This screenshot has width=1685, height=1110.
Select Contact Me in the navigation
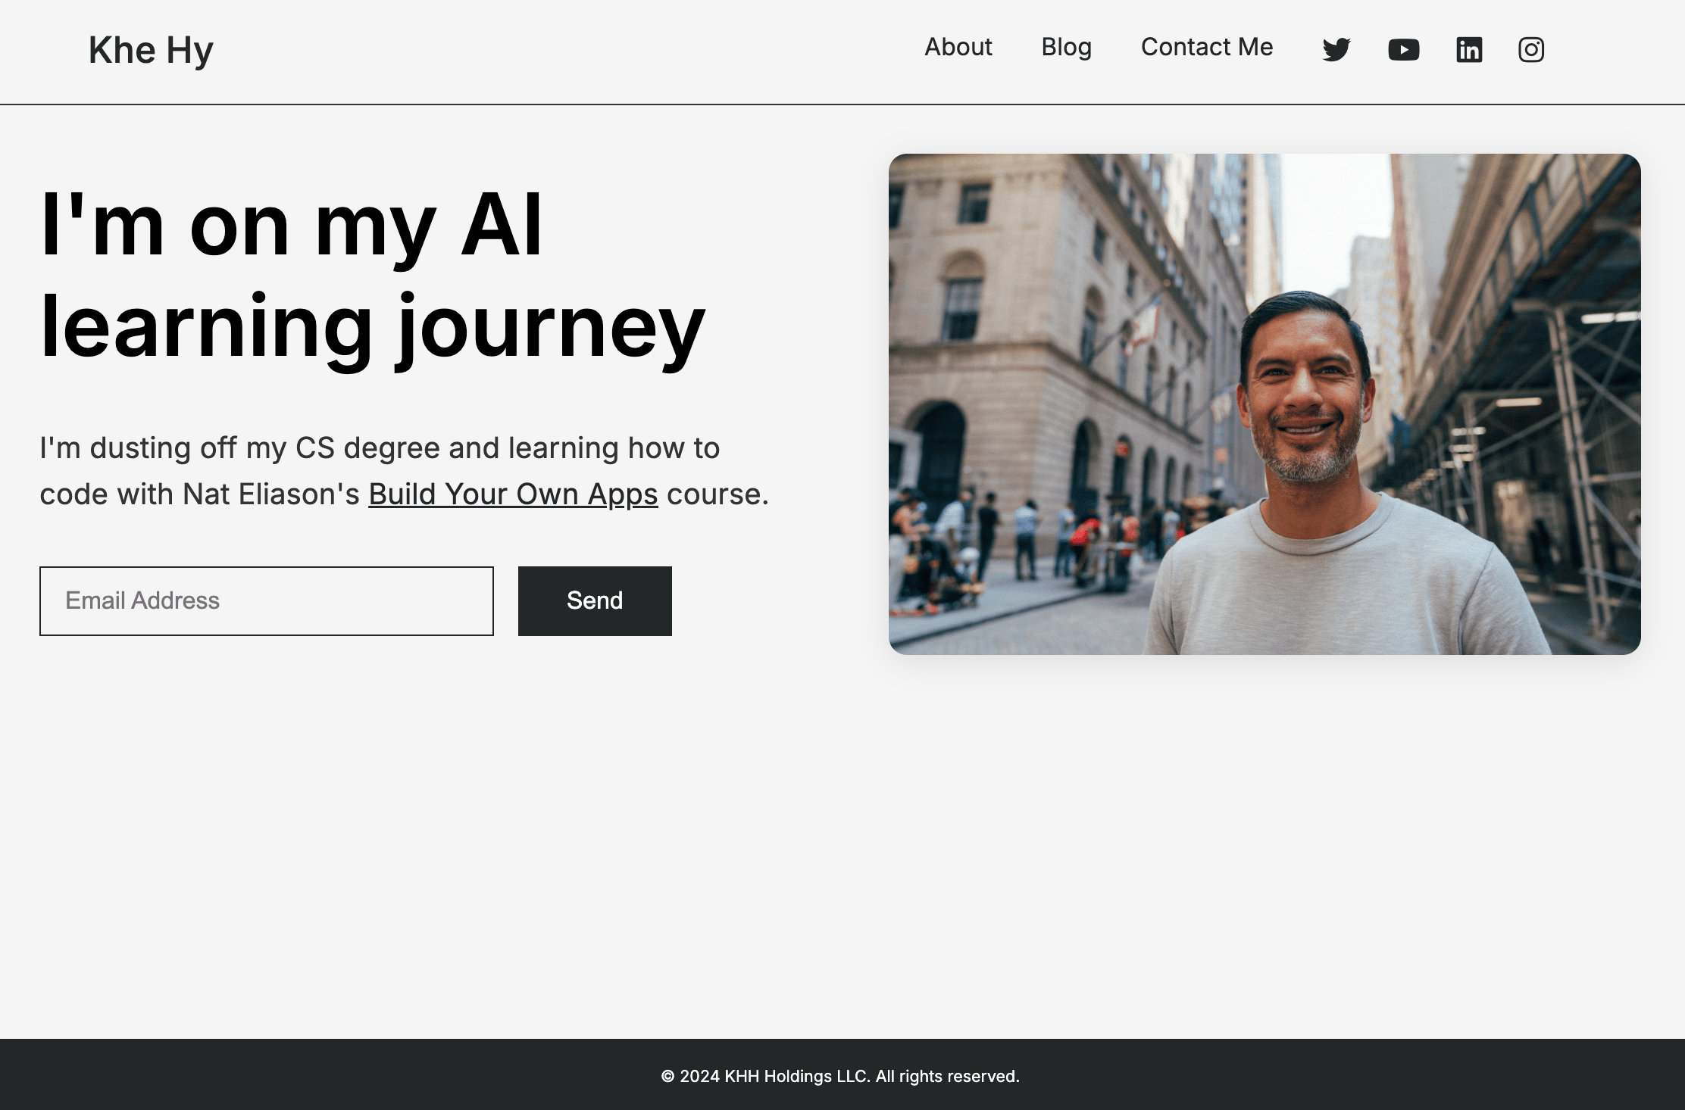(1207, 47)
